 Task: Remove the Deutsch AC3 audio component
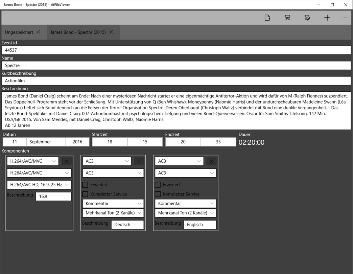click(x=139, y=161)
